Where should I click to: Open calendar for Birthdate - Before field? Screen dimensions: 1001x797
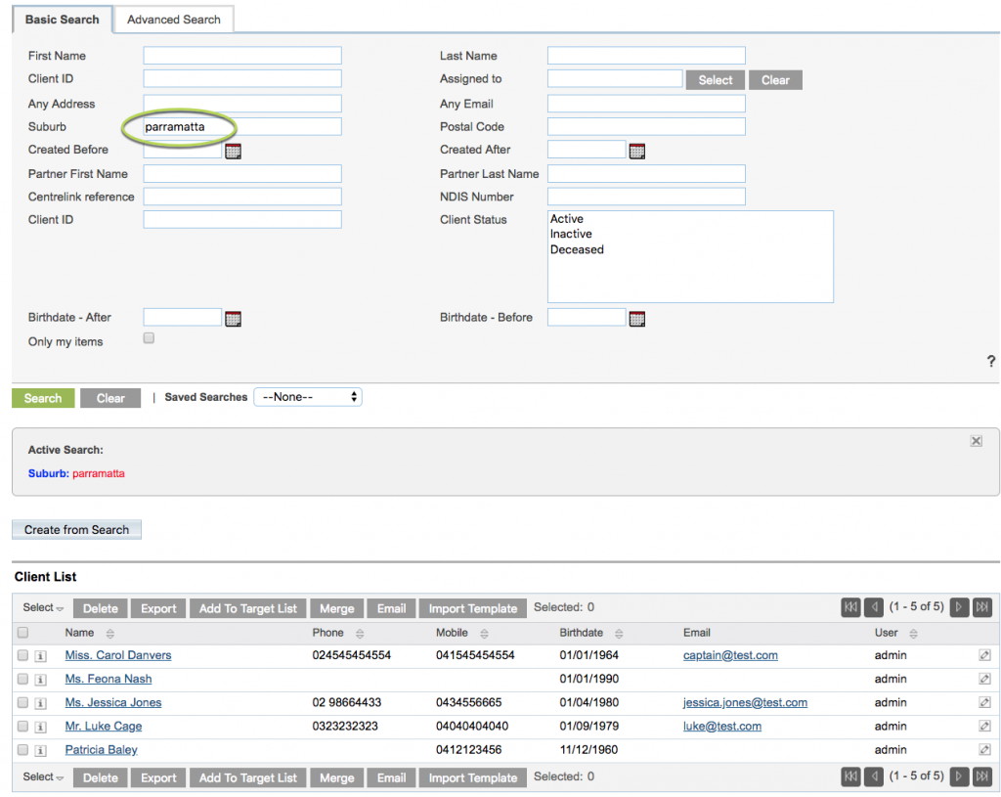(636, 318)
